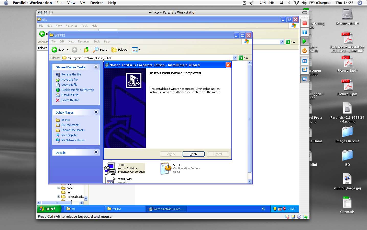Reset the VM with the orange arrow icon
This screenshot has height=230, width=367.
(304, 50)
